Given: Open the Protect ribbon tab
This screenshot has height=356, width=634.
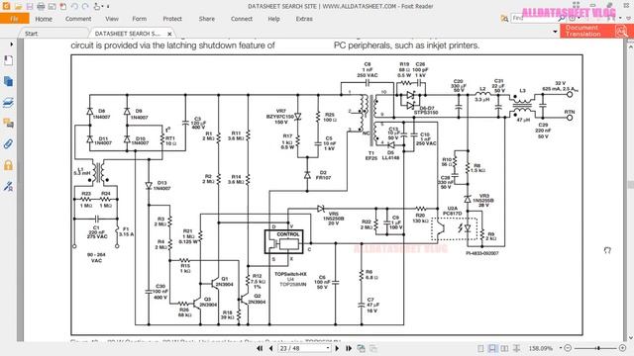Looking at the screenshot, I should click(x=172, y=19).
